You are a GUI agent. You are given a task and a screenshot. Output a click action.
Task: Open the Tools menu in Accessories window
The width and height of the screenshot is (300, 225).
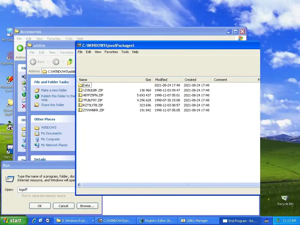coord(69,39)
